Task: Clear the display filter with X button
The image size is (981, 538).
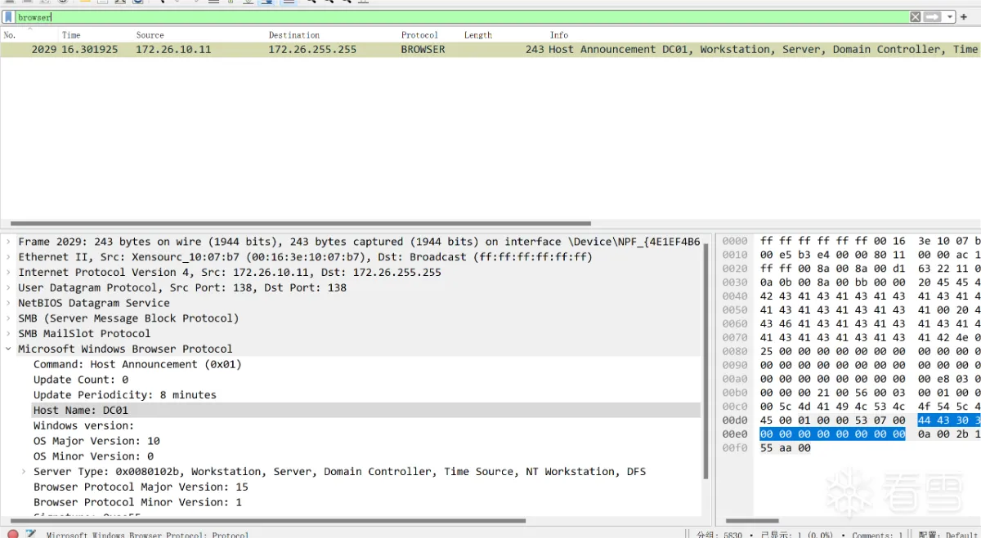Action: point(916,16)
